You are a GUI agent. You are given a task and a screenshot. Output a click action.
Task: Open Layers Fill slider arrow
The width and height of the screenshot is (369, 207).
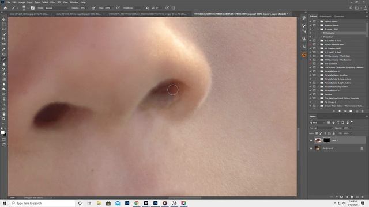coord(351,133)
